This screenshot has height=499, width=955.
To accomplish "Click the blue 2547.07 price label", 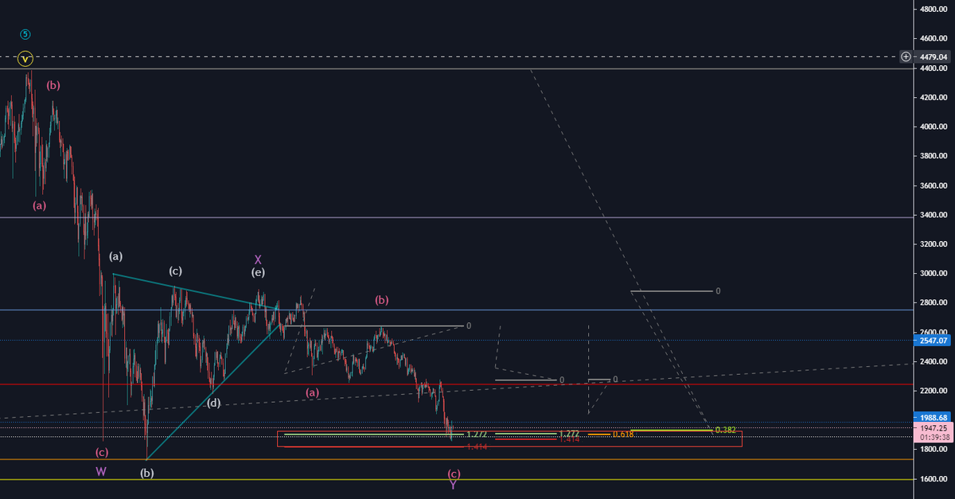I will [x=933, y=340].
